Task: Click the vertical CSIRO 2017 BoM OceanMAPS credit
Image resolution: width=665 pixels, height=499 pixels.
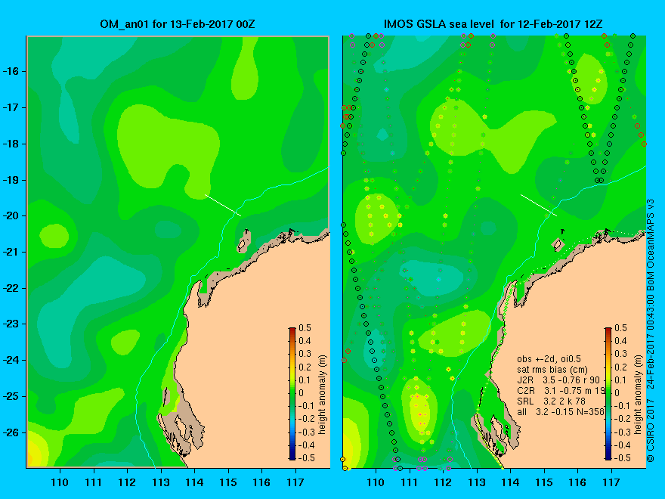Action: click(x=651, y=331)
